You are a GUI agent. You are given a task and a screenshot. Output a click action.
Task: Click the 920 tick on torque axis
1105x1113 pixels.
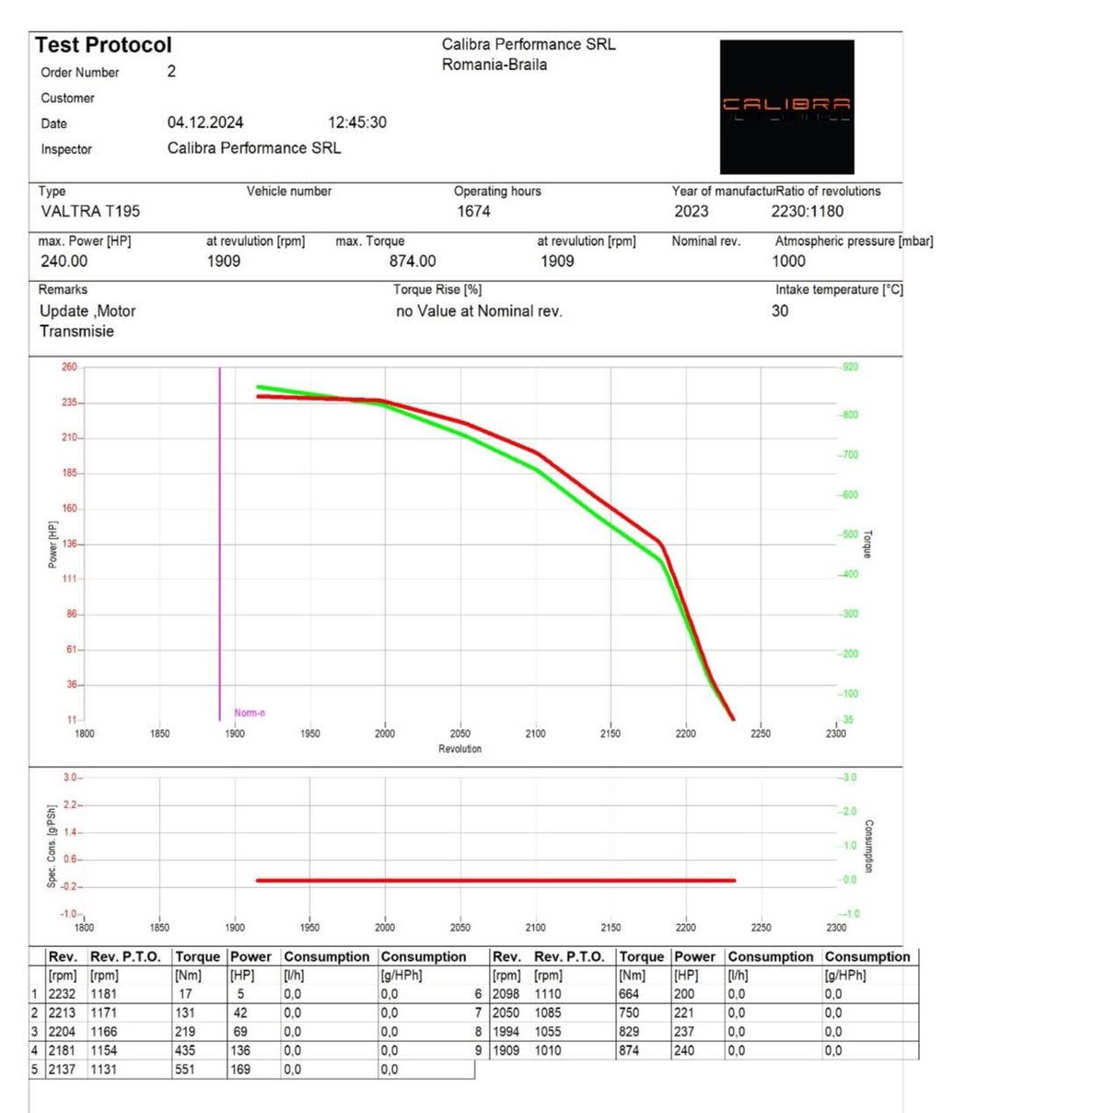pos(851,367)
